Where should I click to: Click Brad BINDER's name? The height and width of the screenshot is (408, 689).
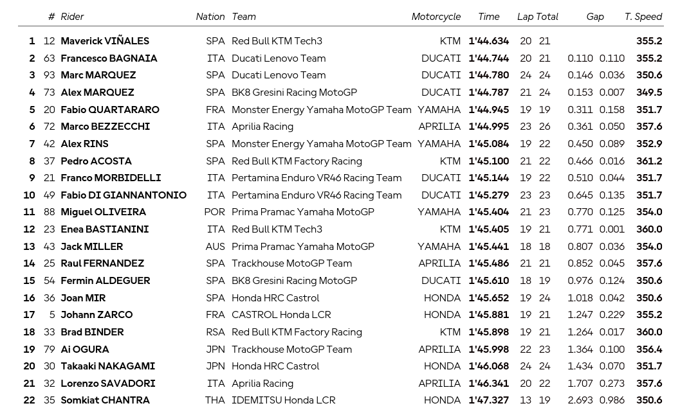point(92,332)
